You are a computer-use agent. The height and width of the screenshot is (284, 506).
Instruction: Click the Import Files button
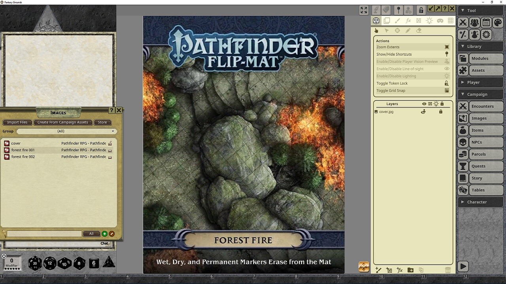(17, 122)
